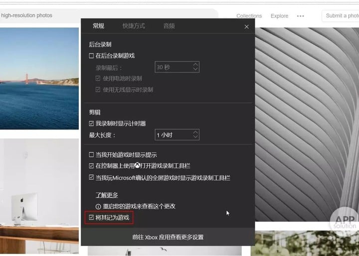Screen dimensions: 359x256
Task: Open the grey curved architecture photo thumbnail
Action: (307, 125)
